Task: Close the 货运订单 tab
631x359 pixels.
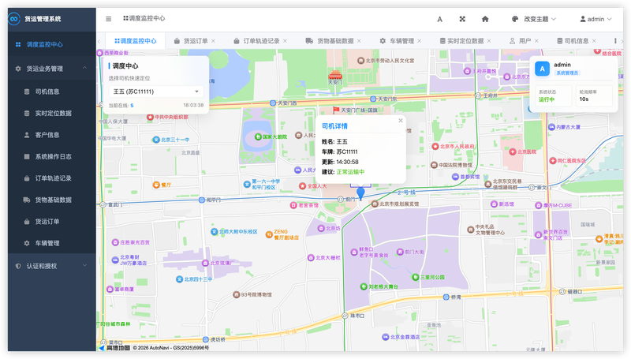Action: pyautogui.click(x=213, y=41)
